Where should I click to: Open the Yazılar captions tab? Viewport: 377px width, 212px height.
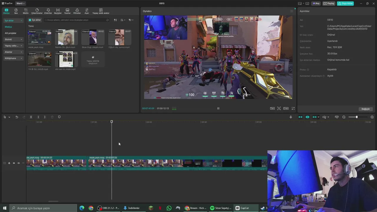pos(67,11)
